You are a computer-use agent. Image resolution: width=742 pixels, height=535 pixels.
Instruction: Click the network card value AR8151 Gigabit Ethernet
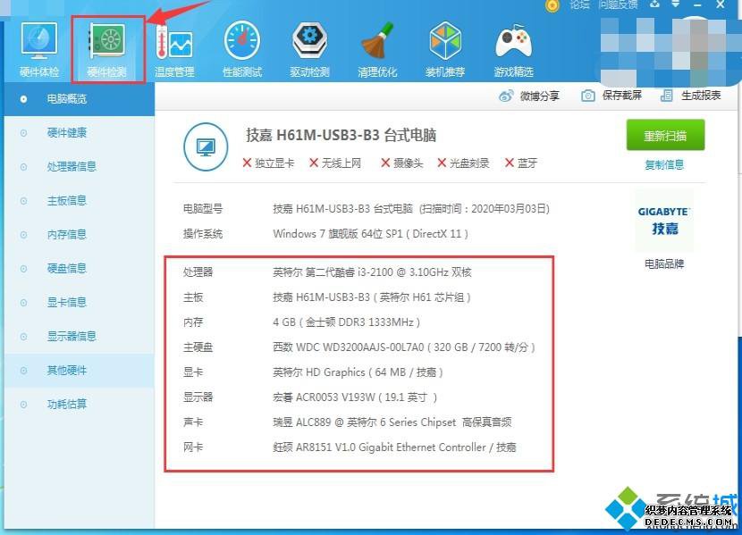point(394,447)
